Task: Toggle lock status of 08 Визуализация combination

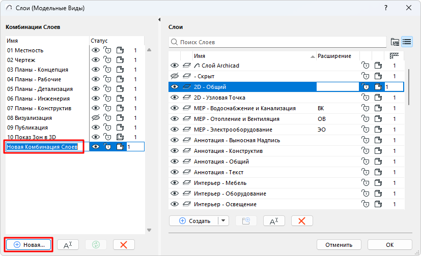Action: click(x=107, y=118)
